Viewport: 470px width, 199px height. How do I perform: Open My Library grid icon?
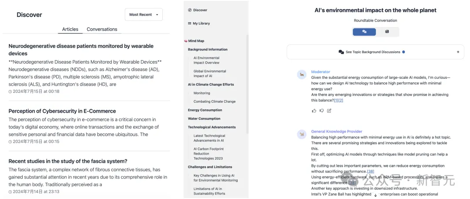pyautogui.click(x=190, y=24)
